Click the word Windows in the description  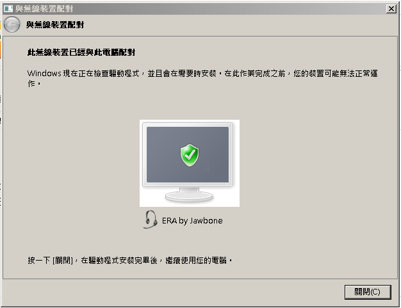coord(44,74)
